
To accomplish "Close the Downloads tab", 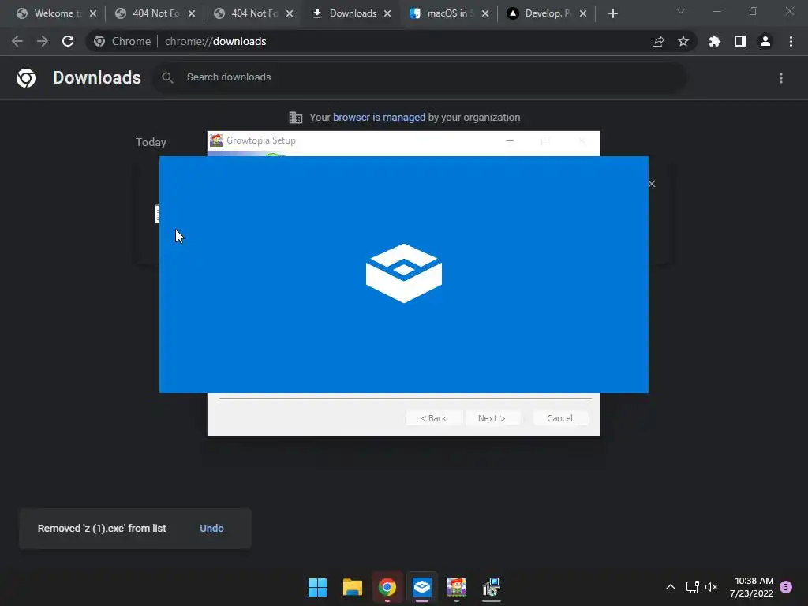I will (x=387, y=14).
